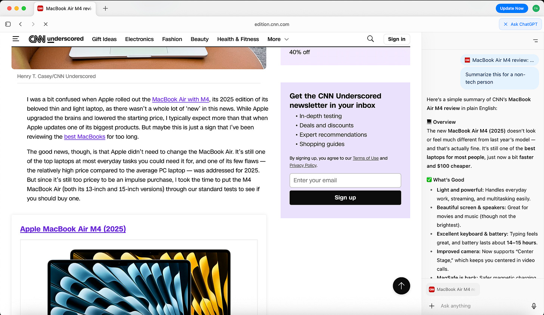Activate the microphone voice input
This screenshot has height=315, width=544.
pos(534,306)
